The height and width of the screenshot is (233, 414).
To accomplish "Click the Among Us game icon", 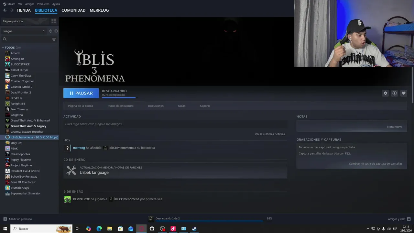I will [7, 59].
